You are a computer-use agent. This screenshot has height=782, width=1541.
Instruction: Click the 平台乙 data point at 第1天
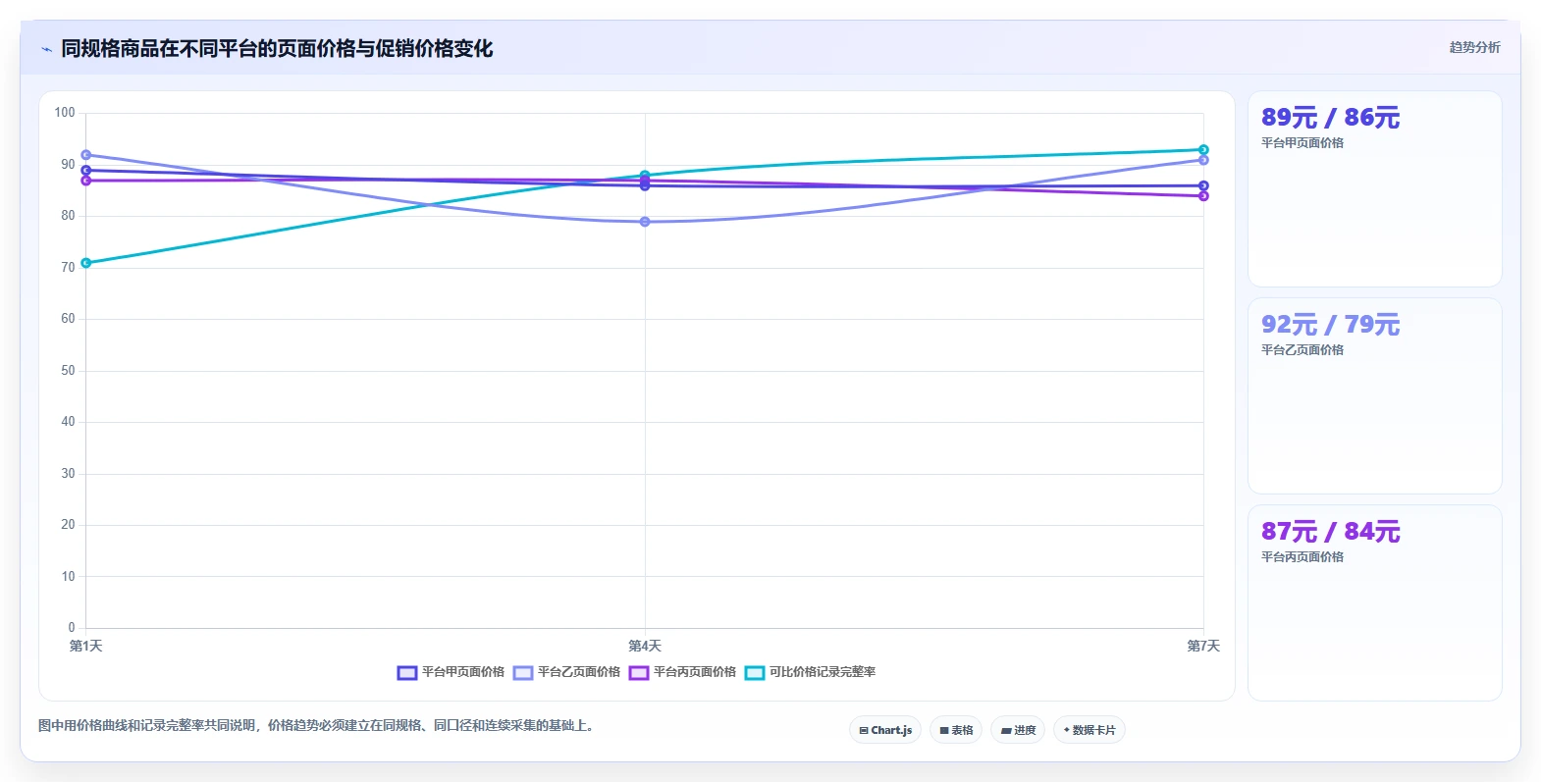(x=86, y=155)
